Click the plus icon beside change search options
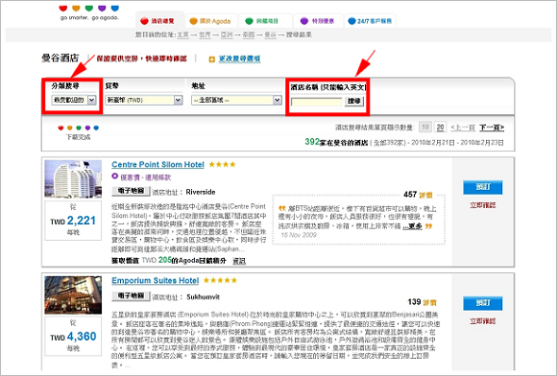Image resolution: width=557 pixels, height=376 pixels. (x=212, y=59)
